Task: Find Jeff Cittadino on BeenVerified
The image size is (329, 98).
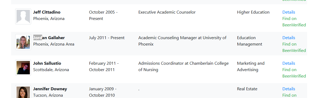Action: [x=294, y=22]
